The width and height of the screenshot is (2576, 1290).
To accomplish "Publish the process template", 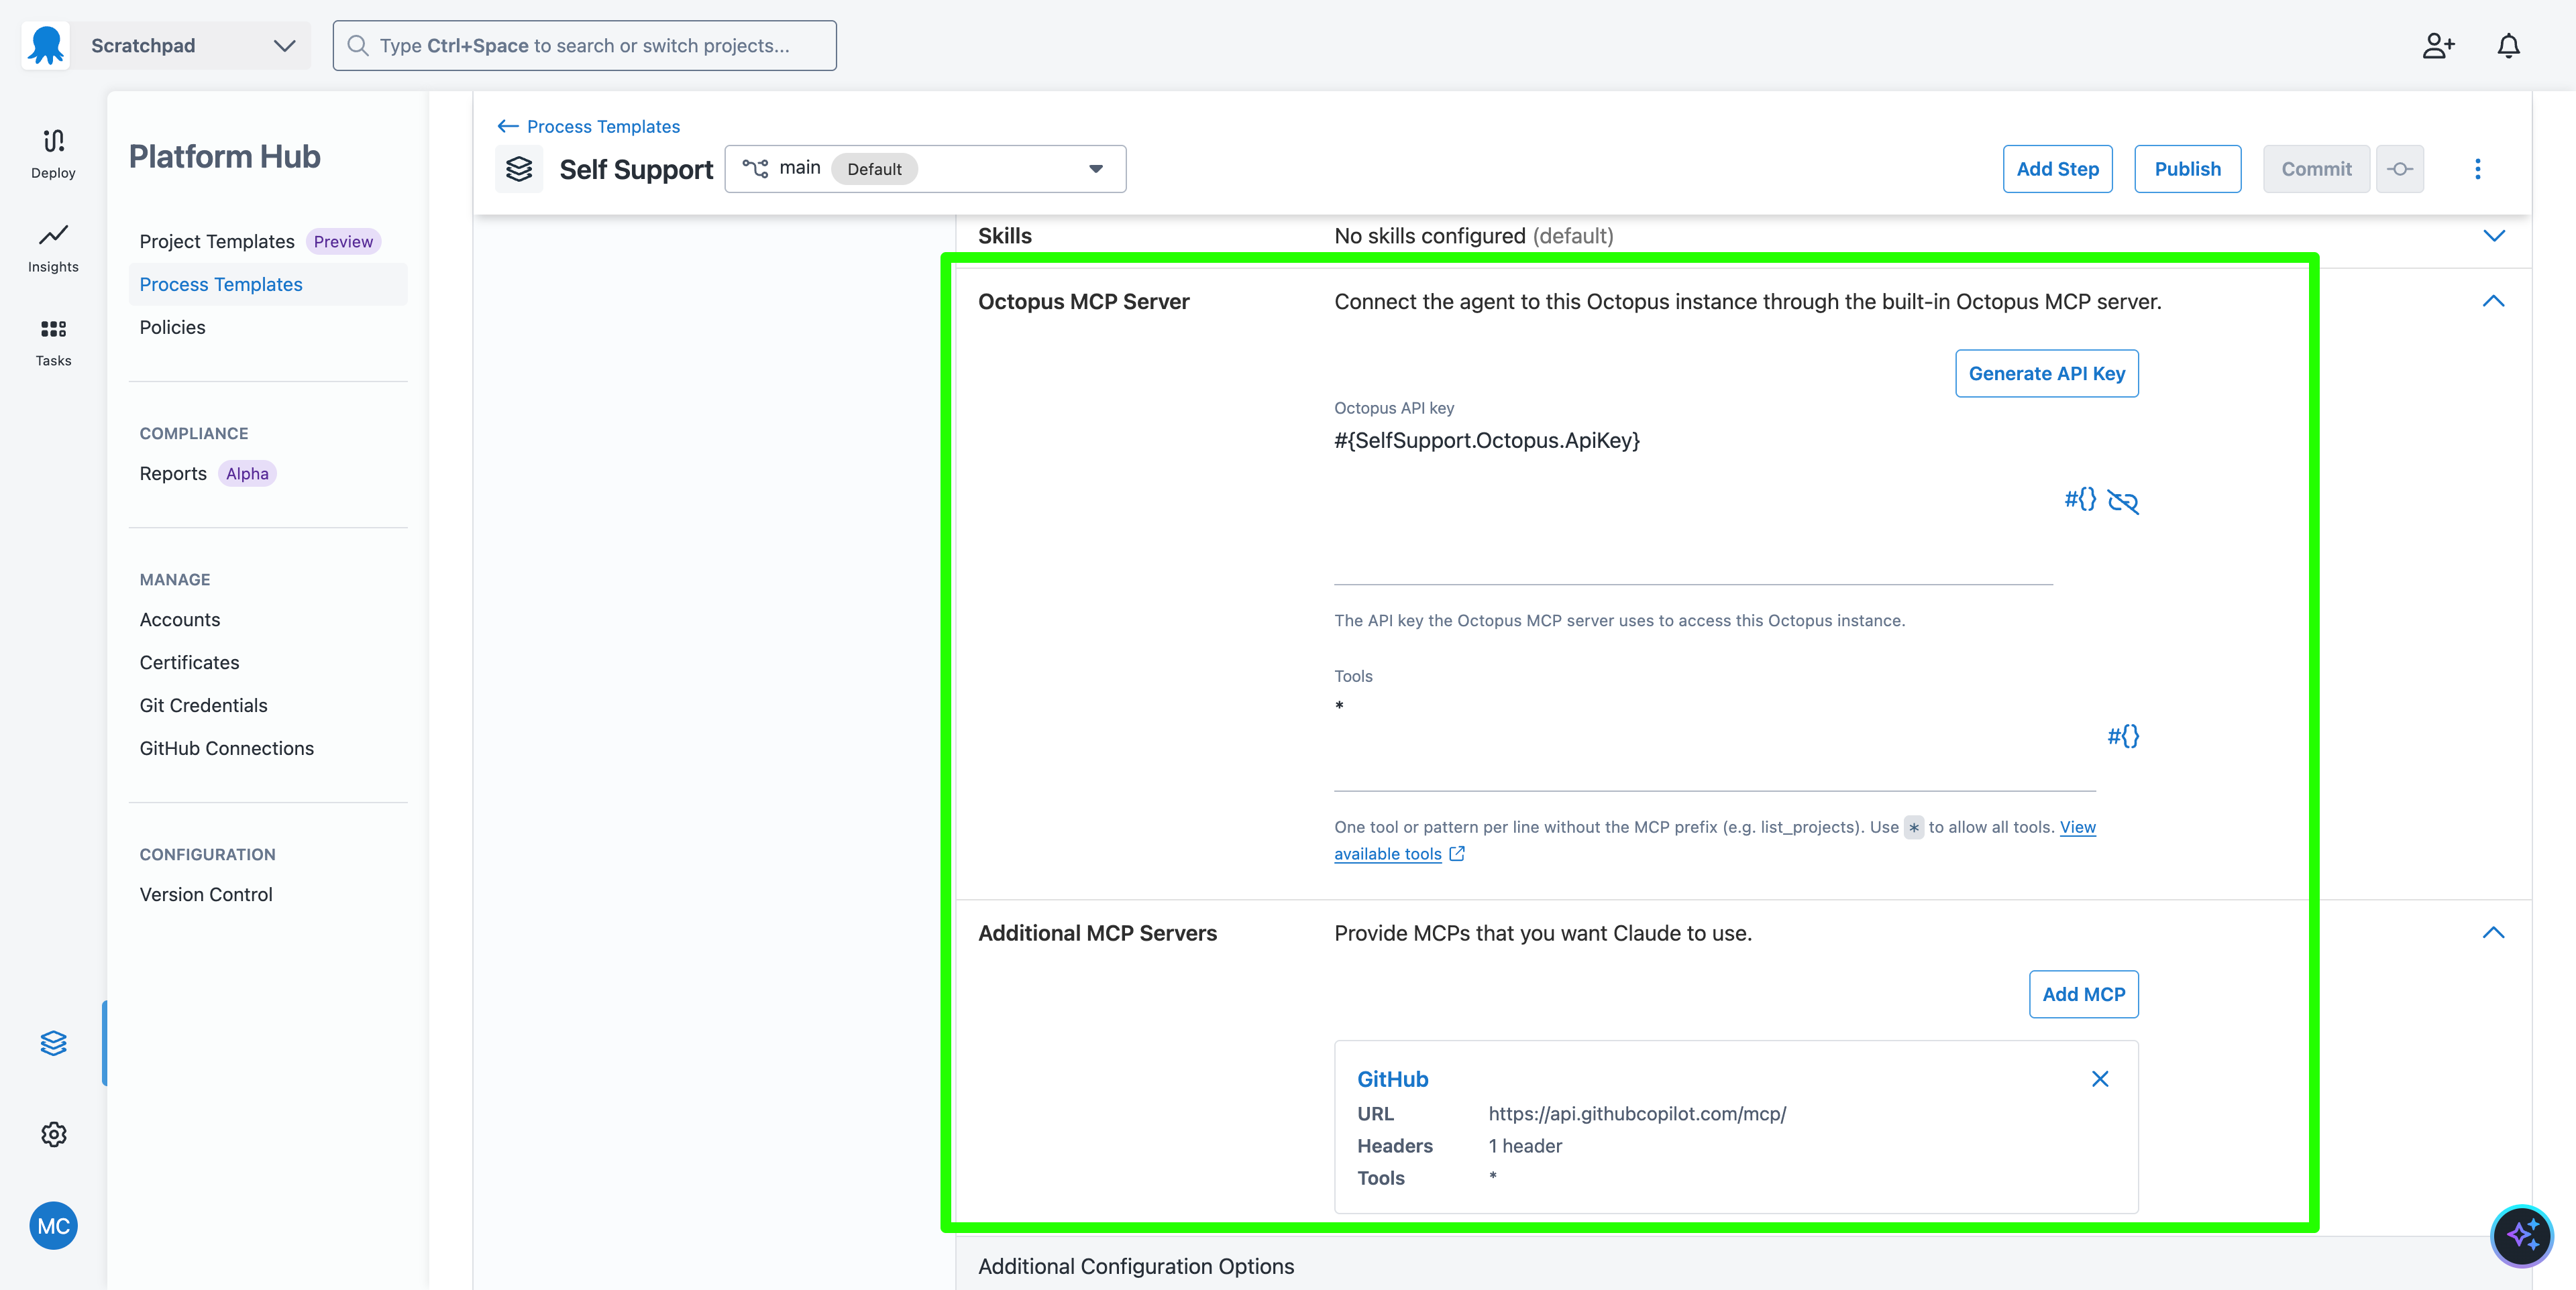I will pos(2187,169).
